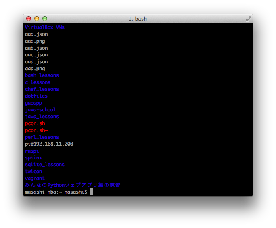Click the 'aad.png' file name
276x228 pixels.
(35, 69)
